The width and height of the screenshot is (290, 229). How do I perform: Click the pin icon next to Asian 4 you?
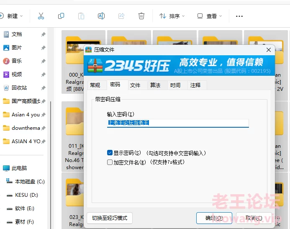point(43,115)
